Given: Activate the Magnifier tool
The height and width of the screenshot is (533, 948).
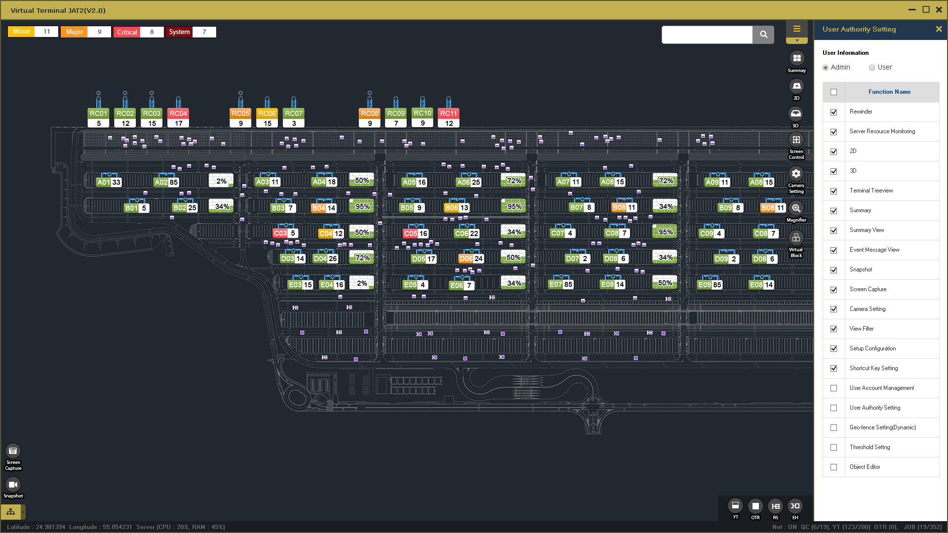Looking at the screenshot, I should pyautogui.click(x=796, y=208).
